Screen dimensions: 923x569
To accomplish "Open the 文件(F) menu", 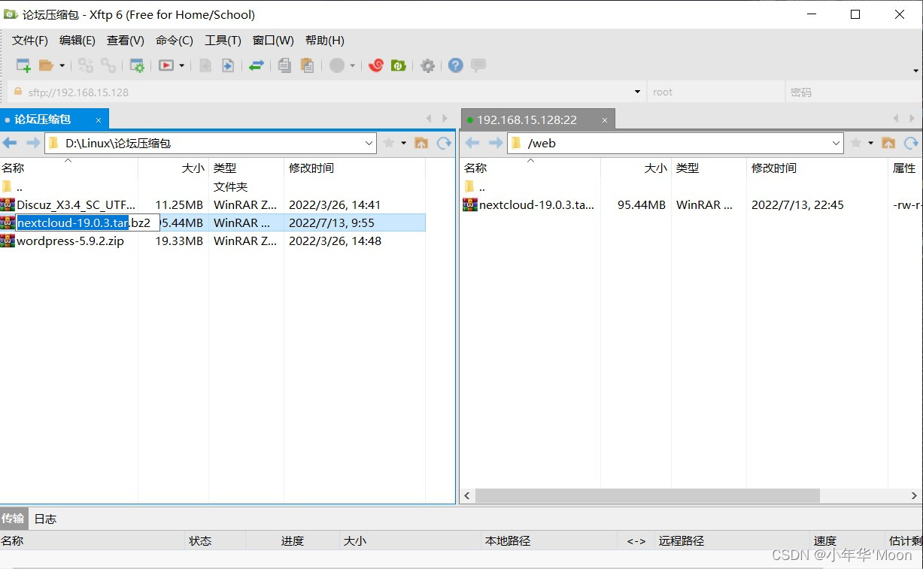I will click(x=30, y=41).
